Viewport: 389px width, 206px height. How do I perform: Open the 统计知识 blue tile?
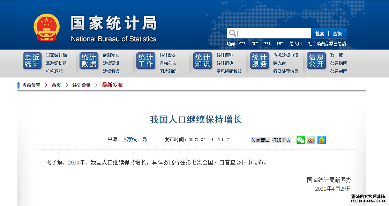[x=203, y=61]
